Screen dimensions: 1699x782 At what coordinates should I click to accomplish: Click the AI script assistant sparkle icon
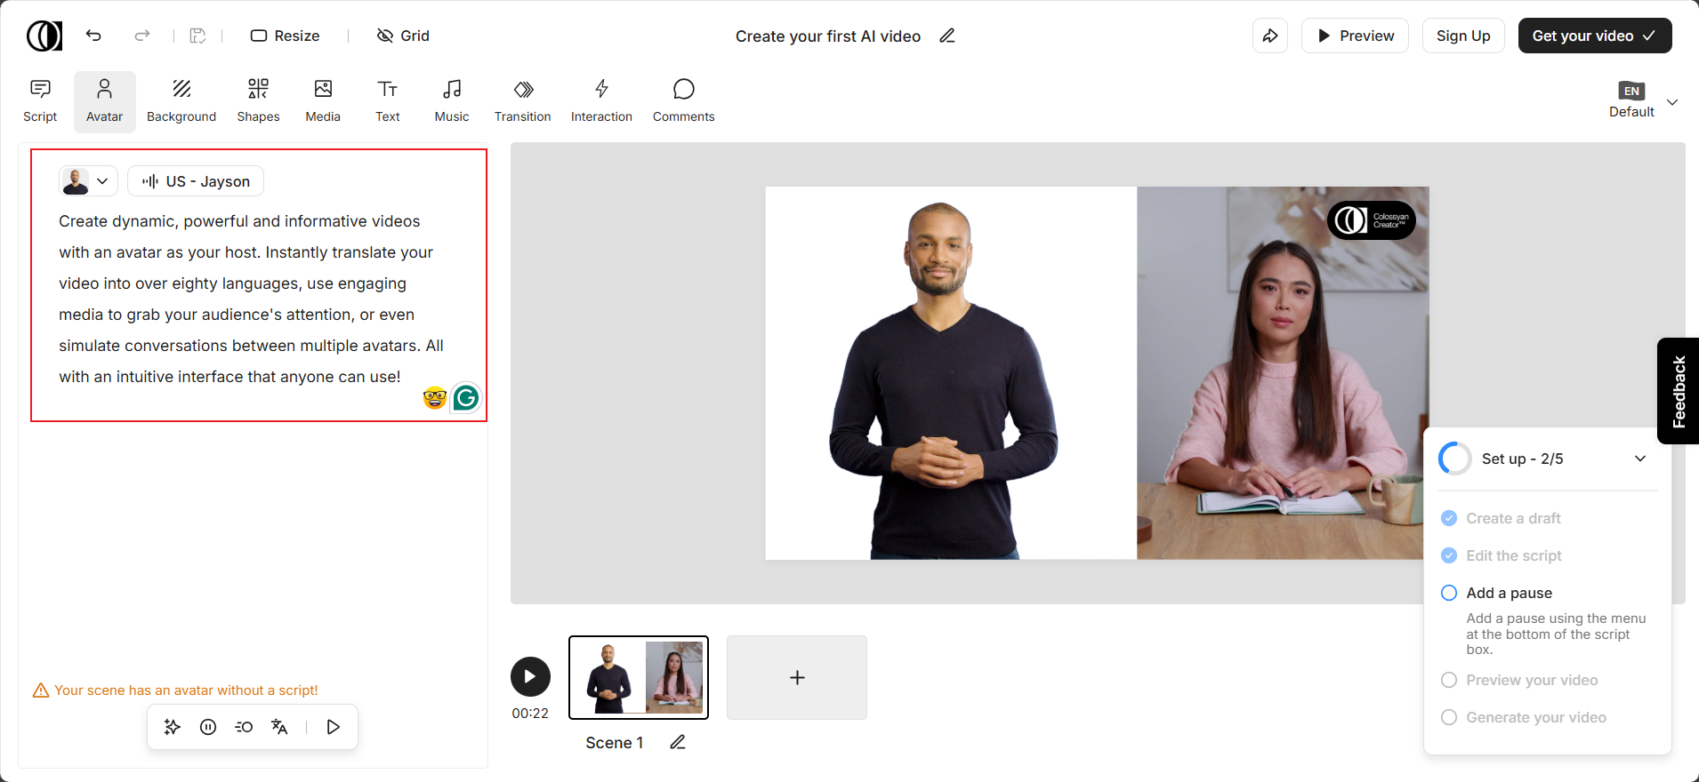(x=173, y=727)
